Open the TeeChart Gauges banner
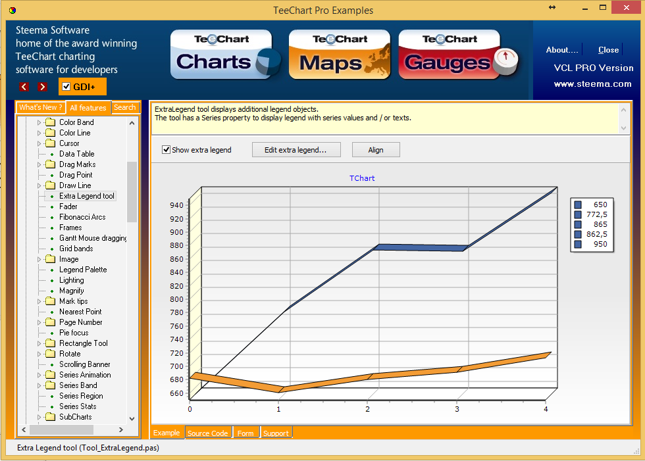 (457, 54)
